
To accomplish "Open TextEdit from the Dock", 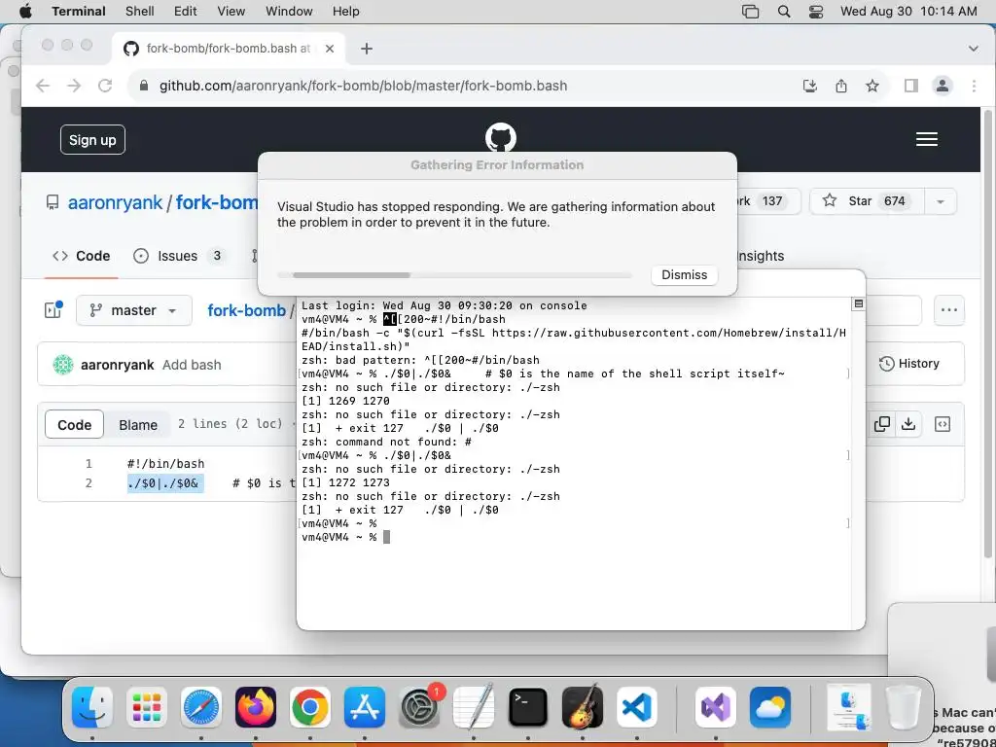I will (474, 707).
